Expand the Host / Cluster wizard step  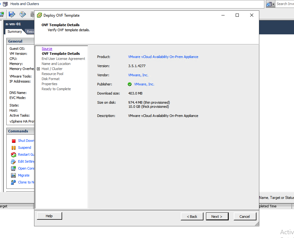coord(38,69)
